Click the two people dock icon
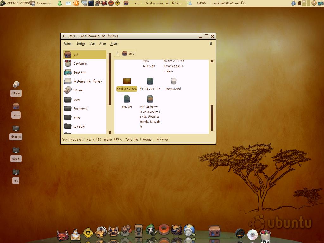The width and height of the screenshot is (324, 243). tap(126, 230)
